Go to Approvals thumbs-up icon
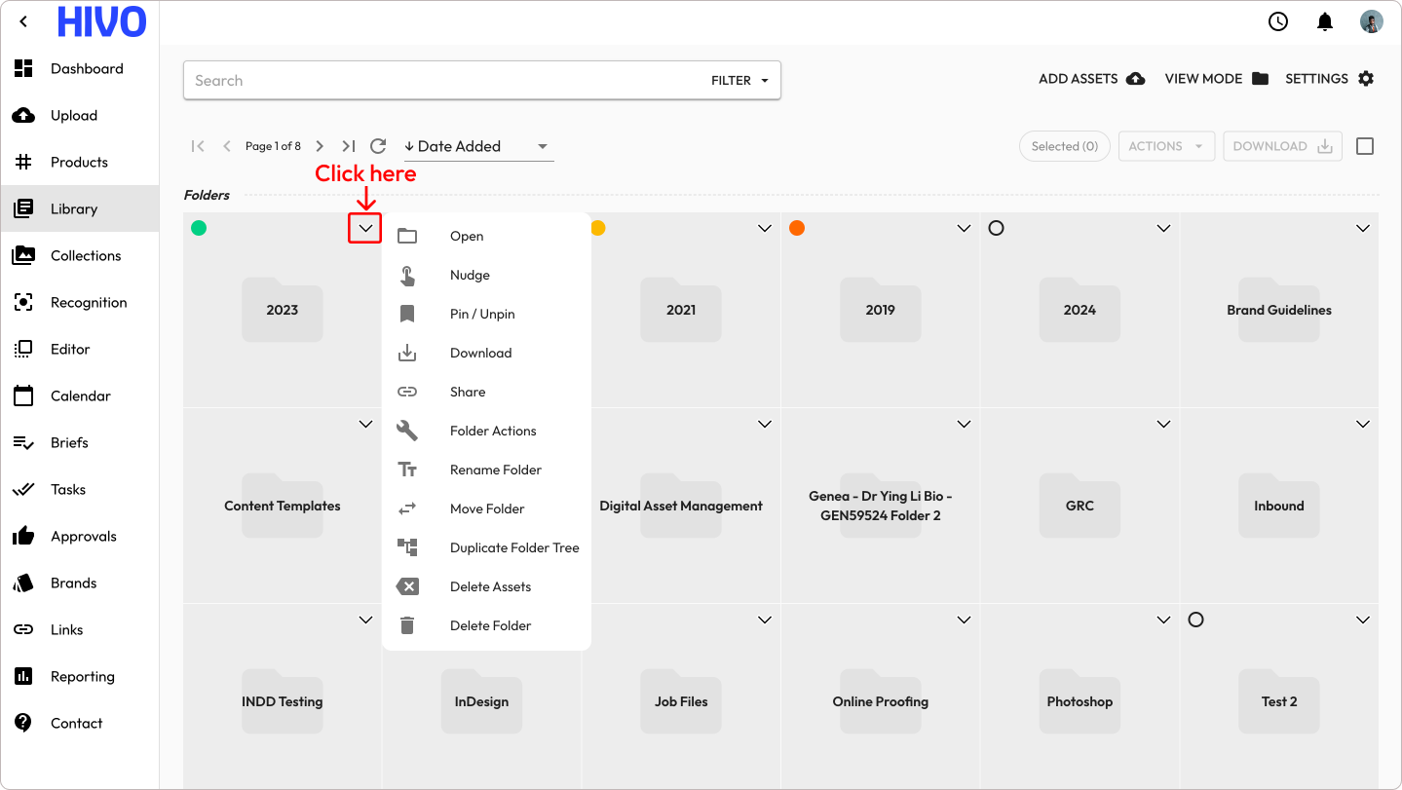 coord(23,537)
